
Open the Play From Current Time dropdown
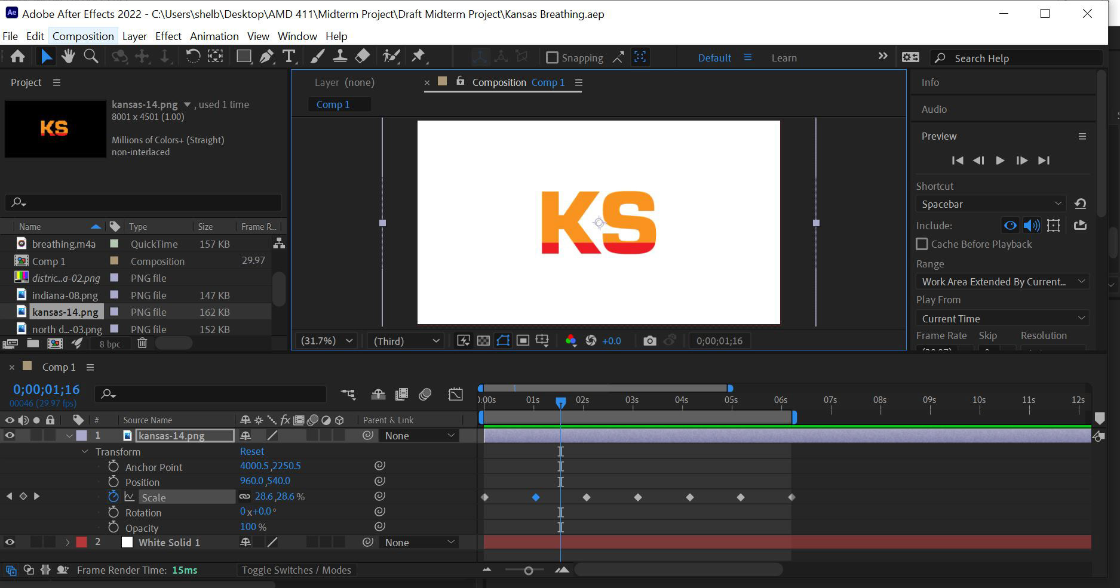point(1003,319)
